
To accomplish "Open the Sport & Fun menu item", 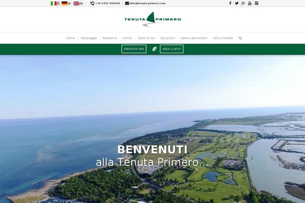I will tap(146, 38).
